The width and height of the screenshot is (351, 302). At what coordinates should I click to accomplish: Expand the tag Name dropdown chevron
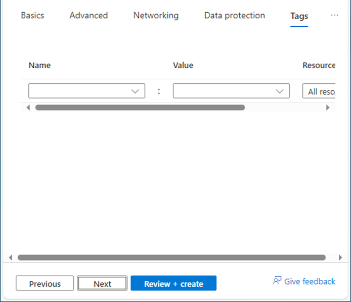pyautogui.click(x=135, y=91)
